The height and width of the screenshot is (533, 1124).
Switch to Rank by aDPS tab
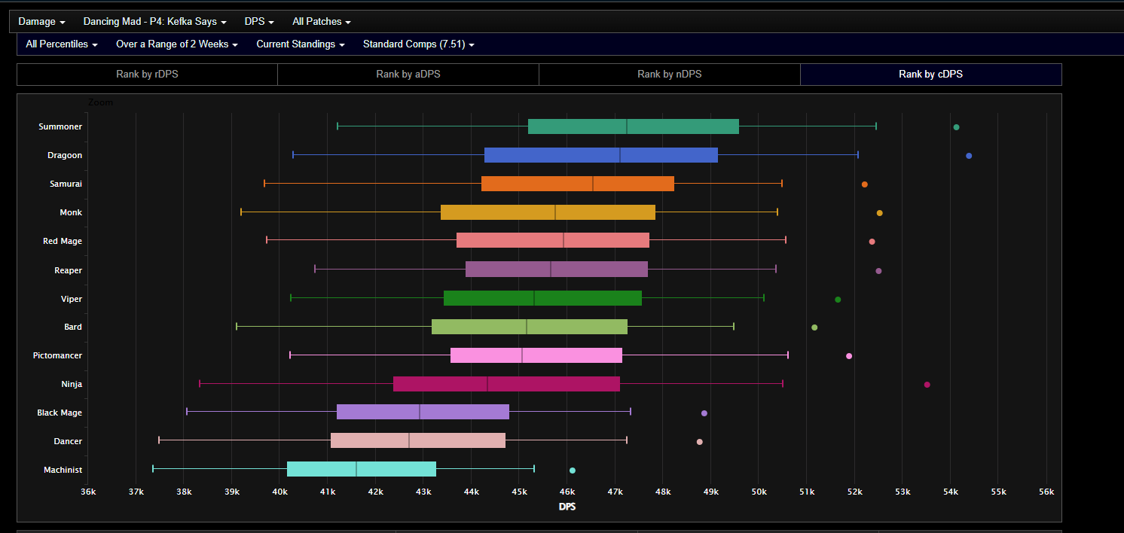coord(408,75)
